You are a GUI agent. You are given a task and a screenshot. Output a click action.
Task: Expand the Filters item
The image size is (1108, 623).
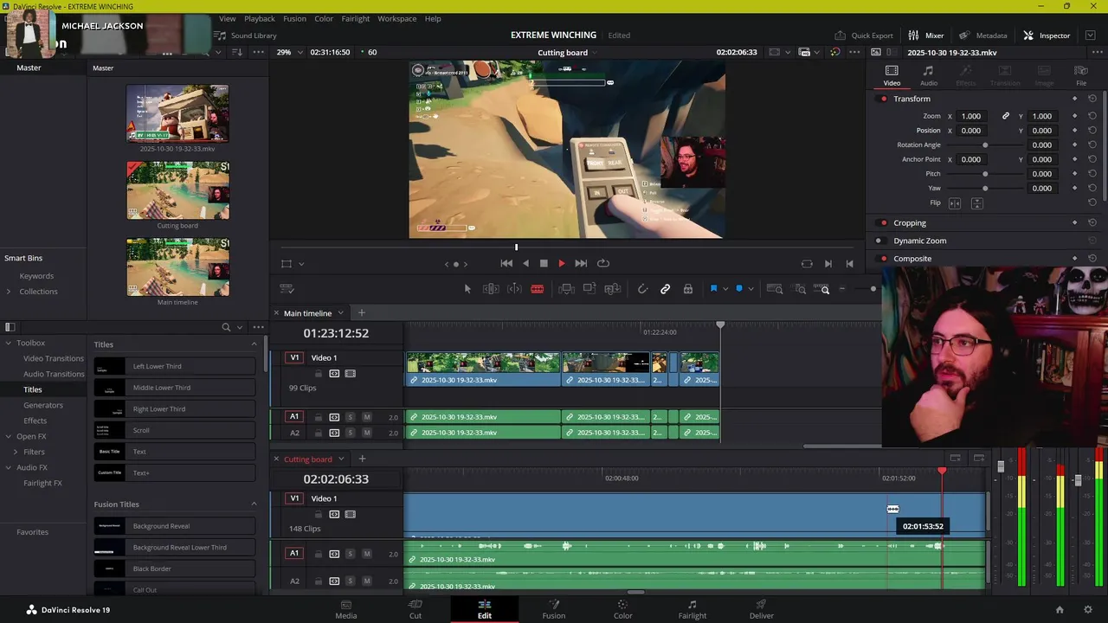click(x=16, y=453)
